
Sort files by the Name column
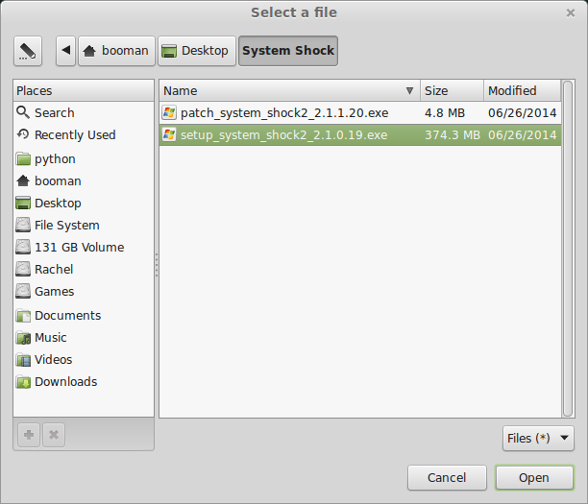(x=289, y=90)
